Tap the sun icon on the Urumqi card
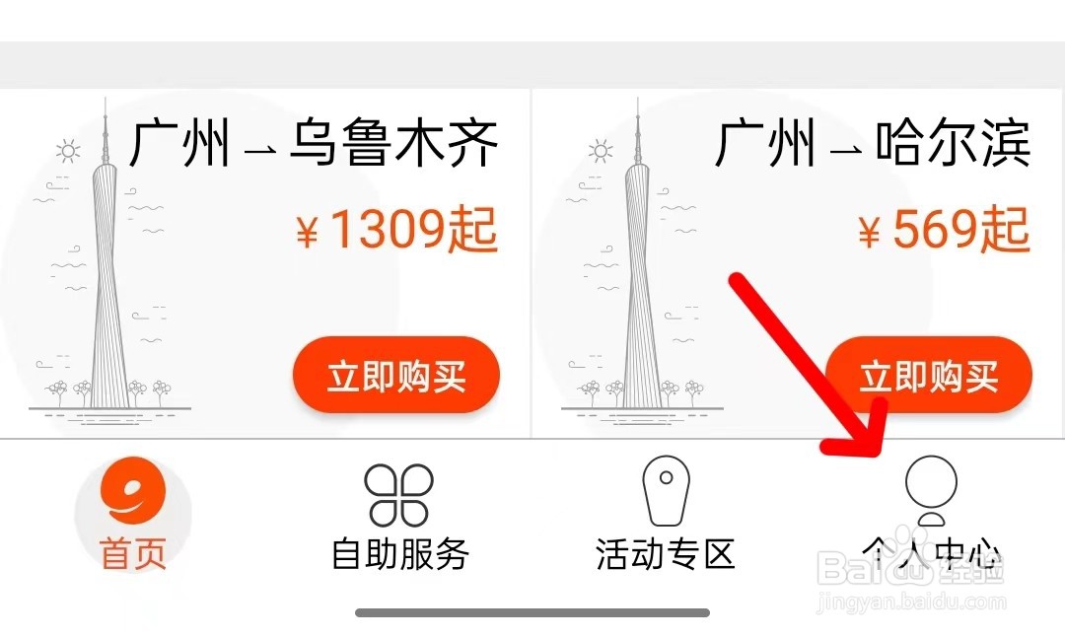Screen dimensions: 1065x638 point(68,151)
